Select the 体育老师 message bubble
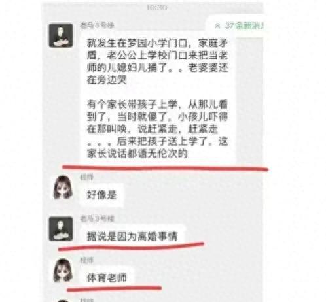The height and width of the screenshot is (302, 326). pyautogui.click(x=107, y=277)
